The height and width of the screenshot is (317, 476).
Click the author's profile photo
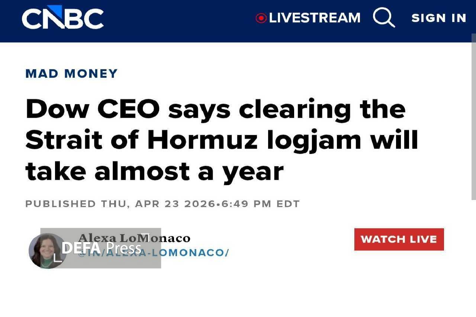coord(47,250)
